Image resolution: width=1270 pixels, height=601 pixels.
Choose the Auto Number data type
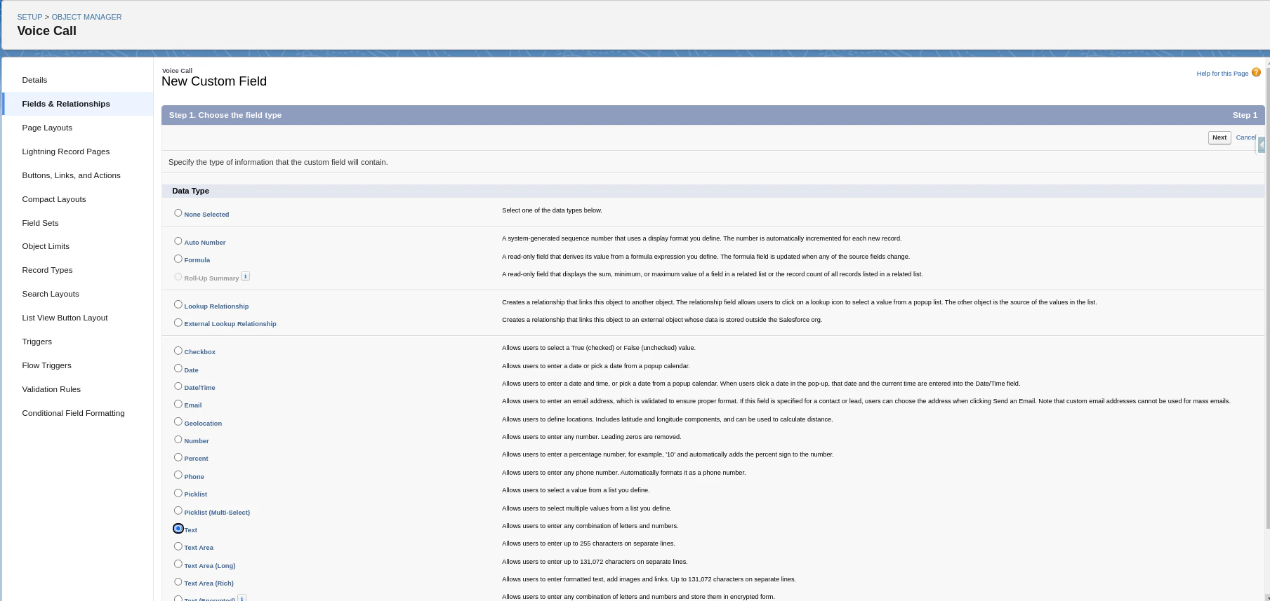click(x=178, y=241)
